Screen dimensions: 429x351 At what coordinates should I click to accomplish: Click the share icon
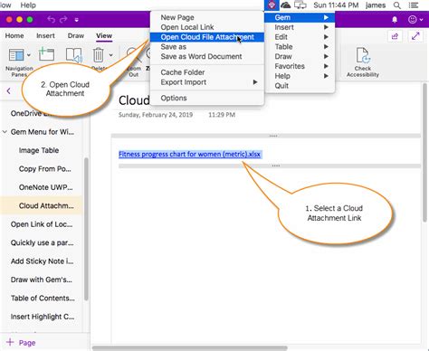pyautogui.click(x=395, y=36)
